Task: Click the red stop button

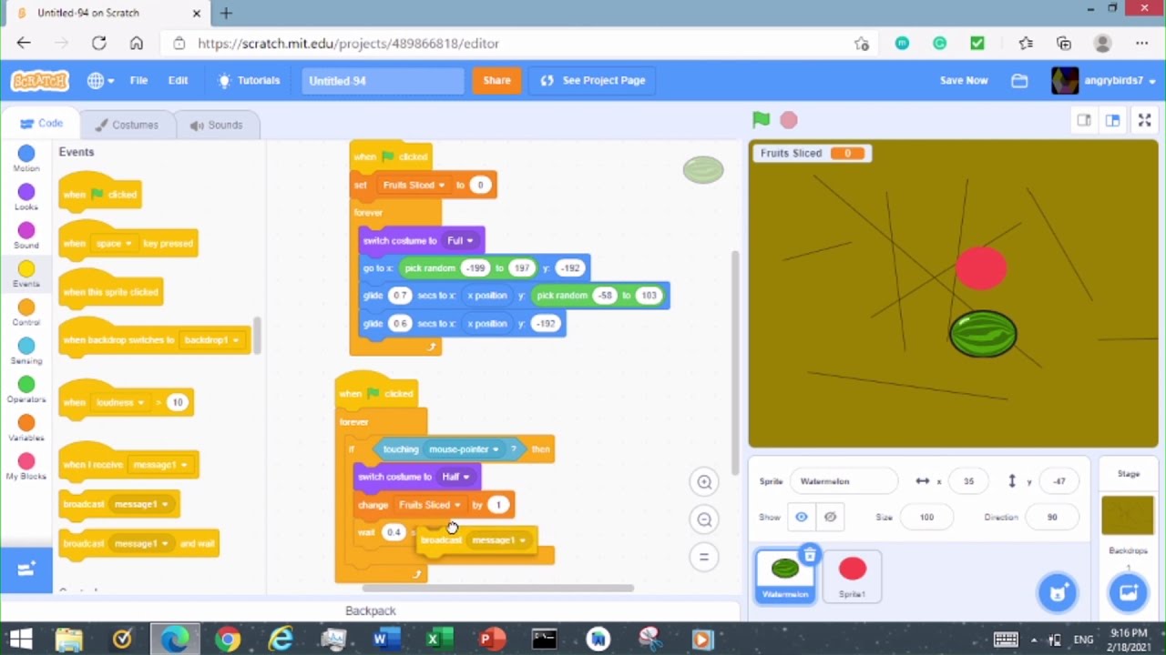Action: (x=789, y=119)
